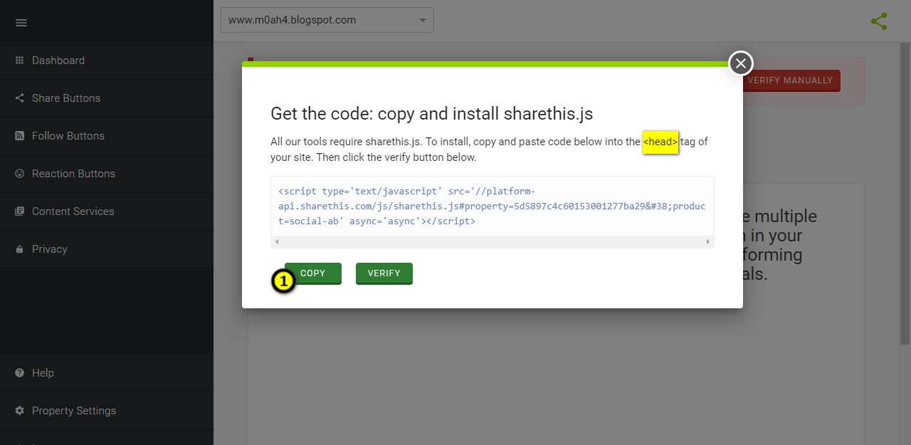This screenshot has height=445, width=911.
Task: Go to Dashboard in the sidebar
Action: coord(107,61)
